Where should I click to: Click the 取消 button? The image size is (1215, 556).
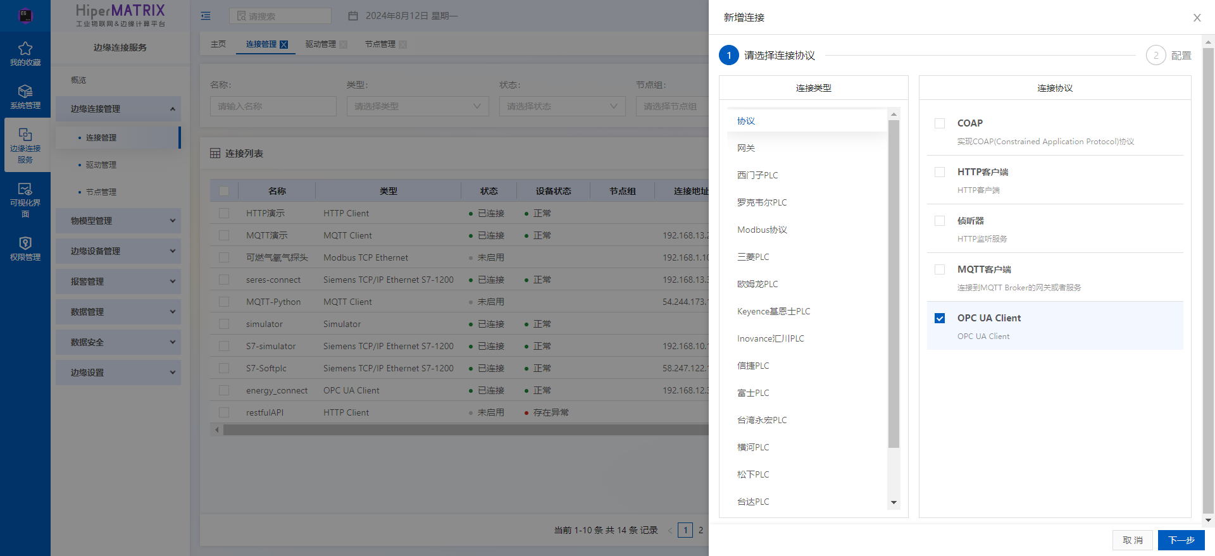[1133, 540]
